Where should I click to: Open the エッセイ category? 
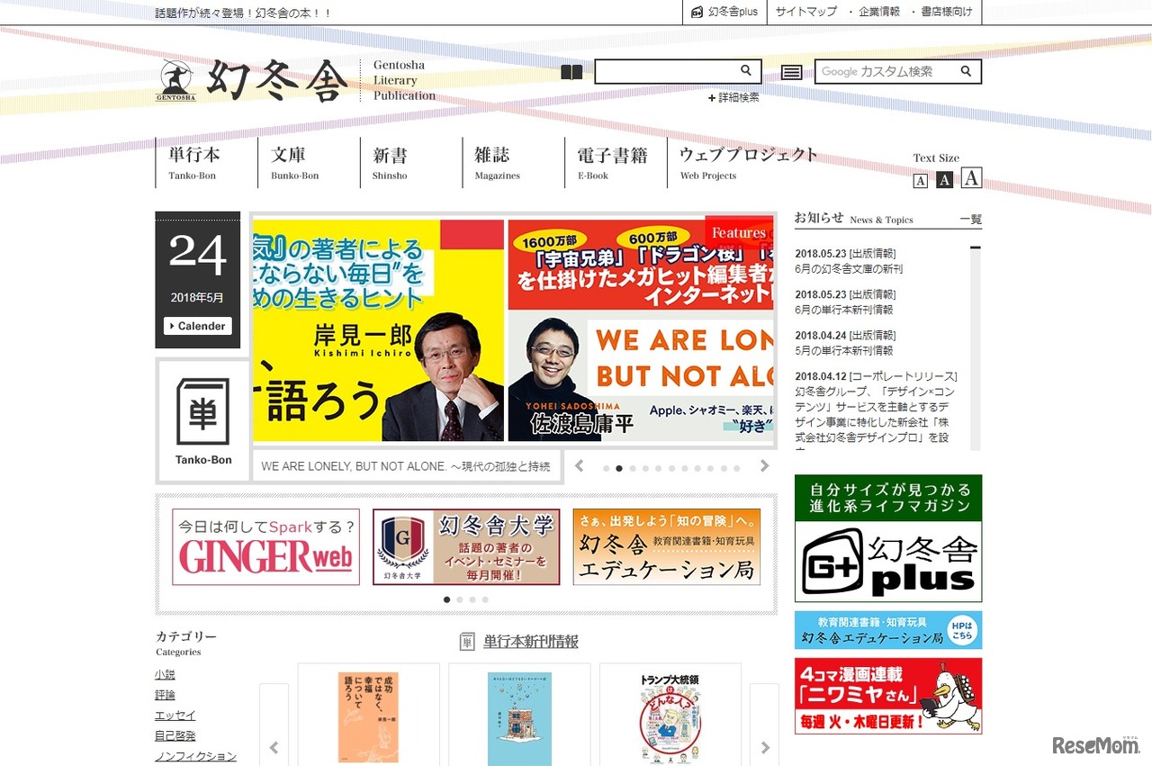175,716
